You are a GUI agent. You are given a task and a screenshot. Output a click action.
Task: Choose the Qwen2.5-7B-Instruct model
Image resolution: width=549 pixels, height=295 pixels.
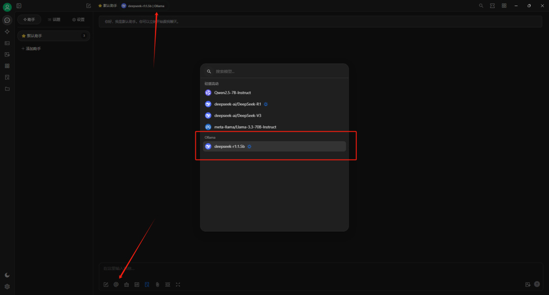click(274, 92)
